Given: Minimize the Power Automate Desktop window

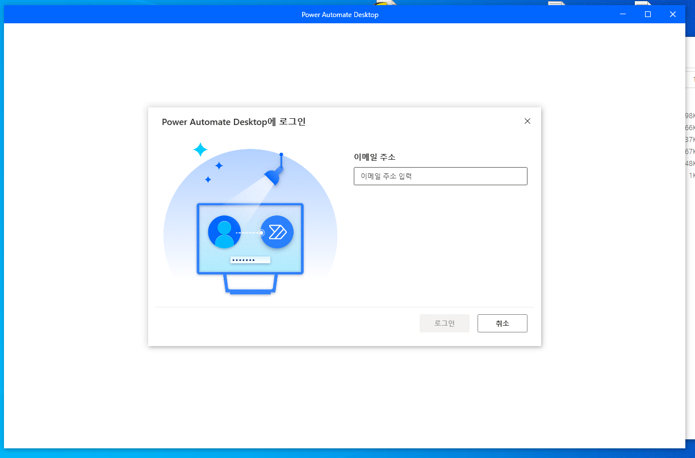Looking at the screenshot, I should (x=623, y=14).
